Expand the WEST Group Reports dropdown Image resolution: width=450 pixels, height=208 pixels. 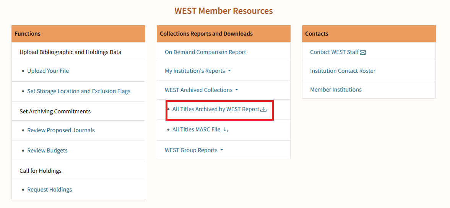click(x=194, y=150)
